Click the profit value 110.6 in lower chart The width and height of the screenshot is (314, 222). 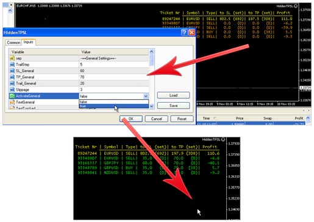213,153
